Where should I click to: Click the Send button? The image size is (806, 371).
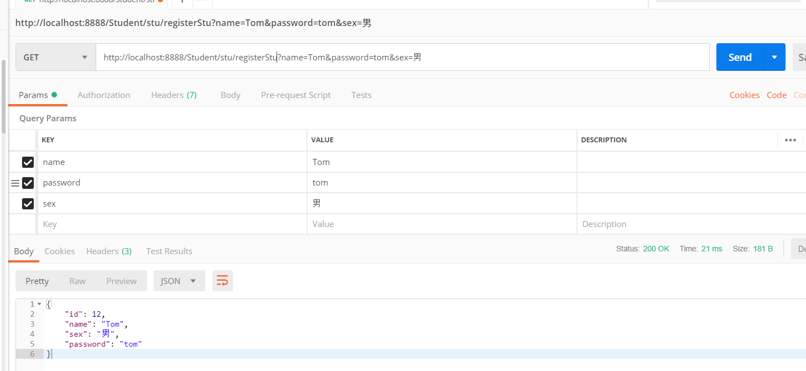[740, 57]
